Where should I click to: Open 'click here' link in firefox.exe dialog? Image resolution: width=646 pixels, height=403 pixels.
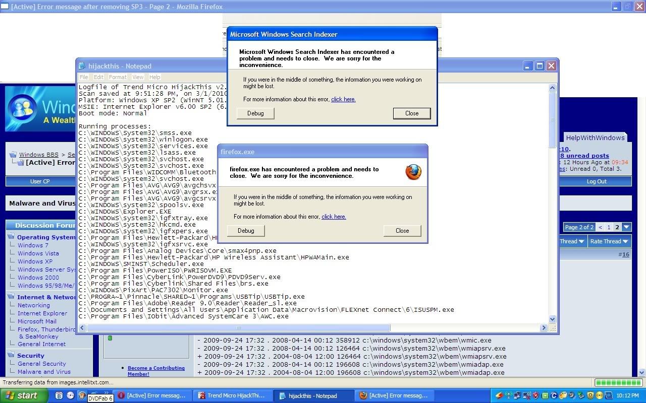[334, 217]
